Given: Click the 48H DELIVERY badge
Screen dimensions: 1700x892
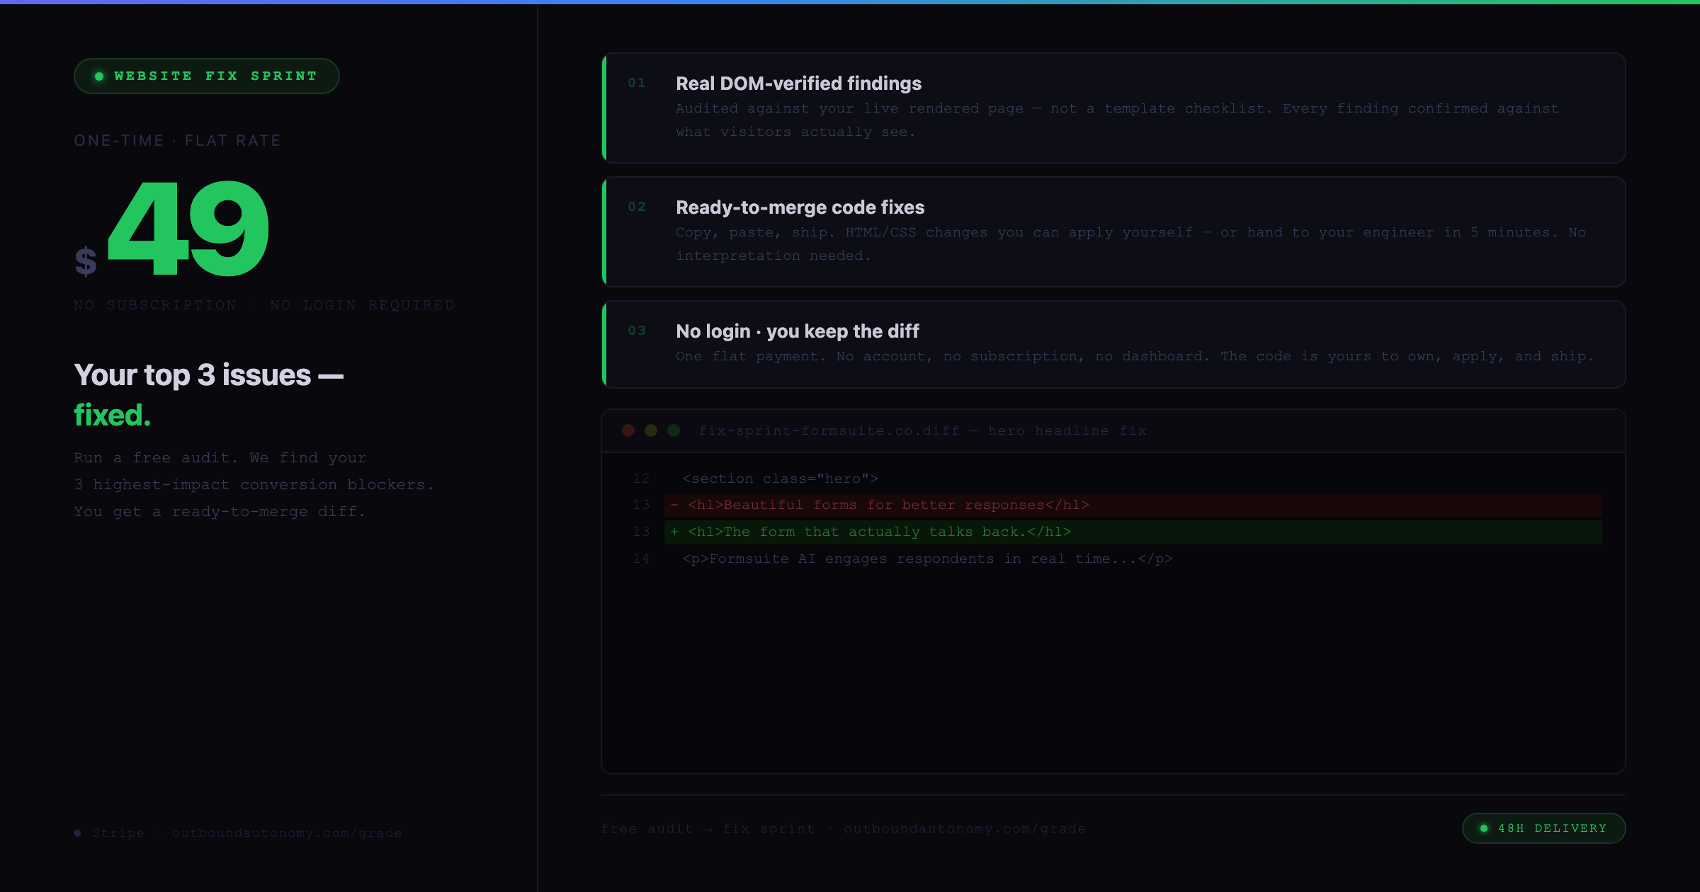Looking at the screenshot, I should pos(1543,828).
